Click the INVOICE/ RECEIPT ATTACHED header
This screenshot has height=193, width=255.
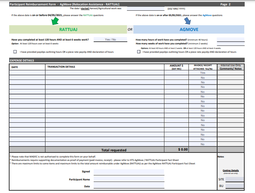[203, 67]
